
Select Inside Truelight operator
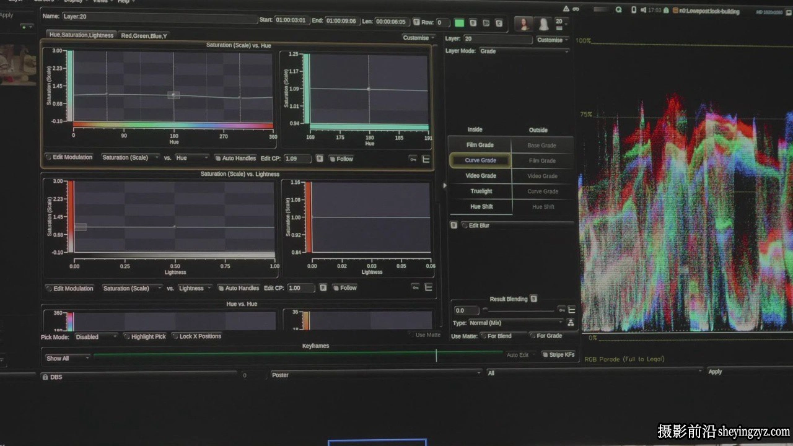click(481, 191)
